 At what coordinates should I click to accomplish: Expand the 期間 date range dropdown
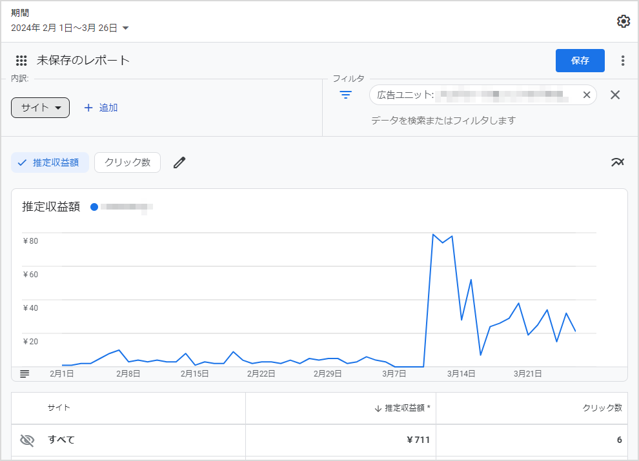click(70, 28)
